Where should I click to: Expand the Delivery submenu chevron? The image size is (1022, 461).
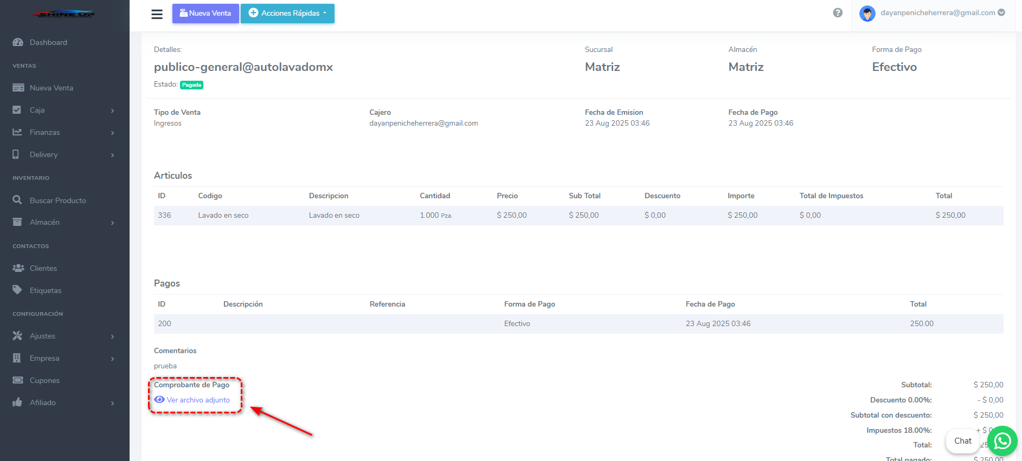[113, 155]
